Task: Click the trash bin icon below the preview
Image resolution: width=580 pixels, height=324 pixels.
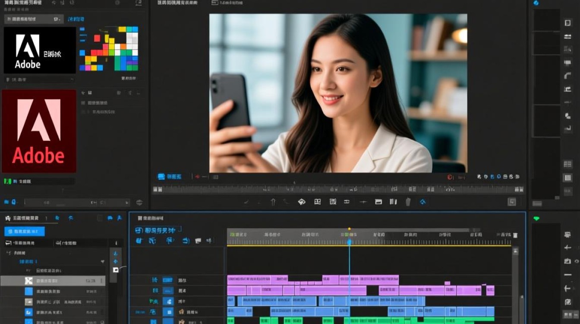Action: (408, 202)
